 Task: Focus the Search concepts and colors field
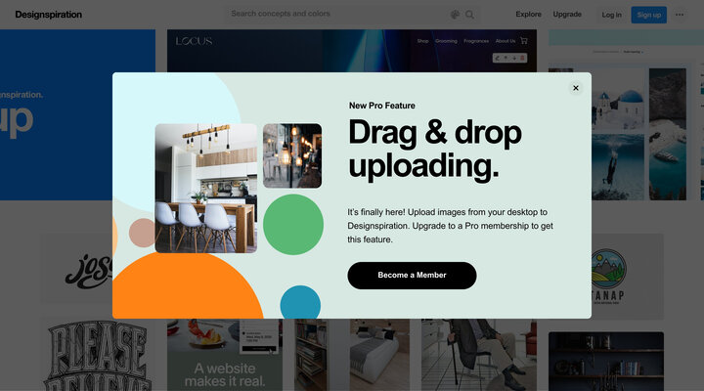(x=339, y=14)
